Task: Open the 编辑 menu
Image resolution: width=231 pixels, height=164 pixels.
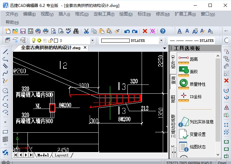Action: [29, 14]
